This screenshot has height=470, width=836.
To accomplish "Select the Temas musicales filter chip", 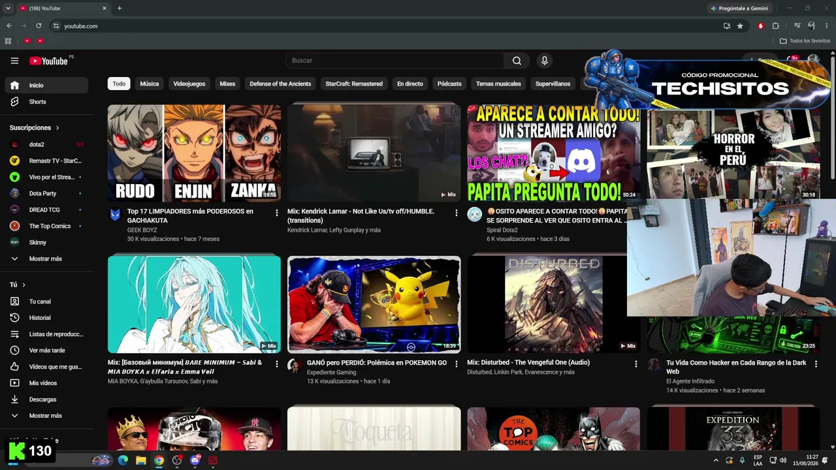I will [x=498, y=84].
